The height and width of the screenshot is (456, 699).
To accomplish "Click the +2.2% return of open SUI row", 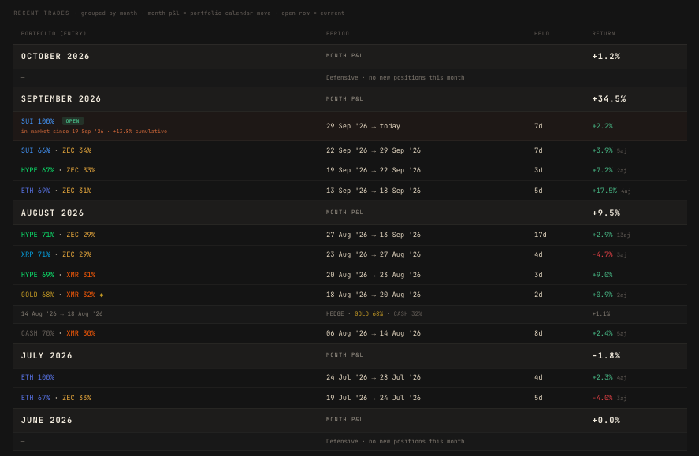I will coord(602,126).
